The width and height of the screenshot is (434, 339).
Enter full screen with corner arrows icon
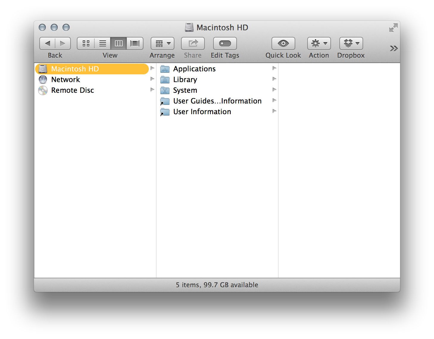pos(393,28)
